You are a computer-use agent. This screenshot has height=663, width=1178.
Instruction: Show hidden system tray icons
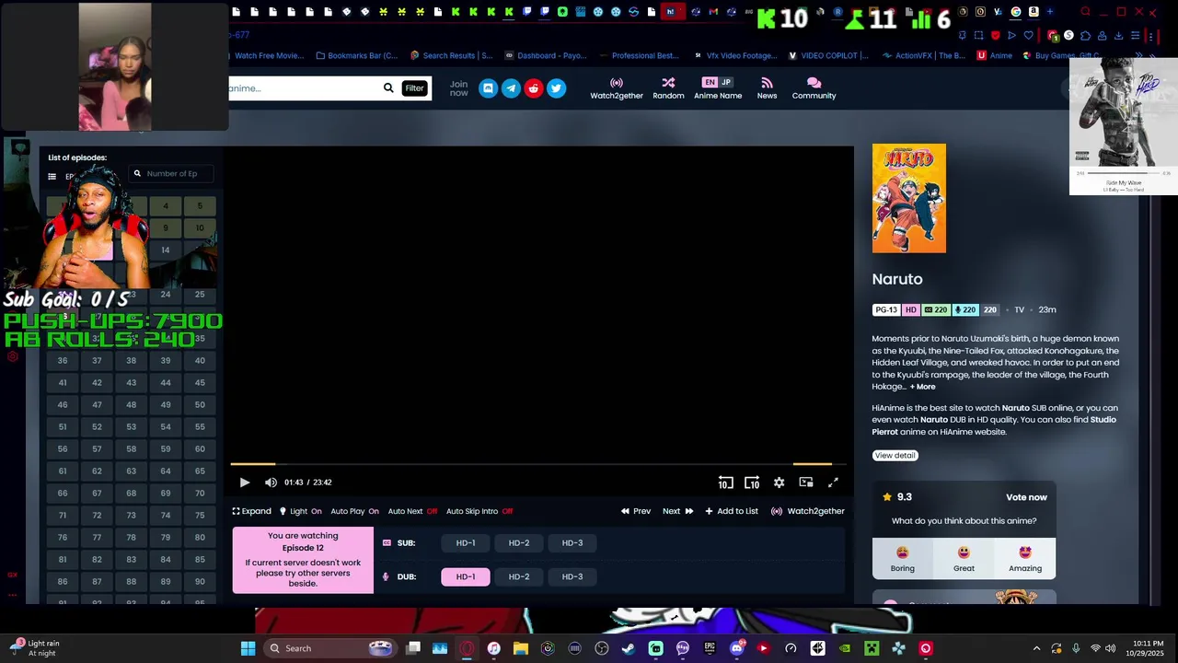(1036, 648)
